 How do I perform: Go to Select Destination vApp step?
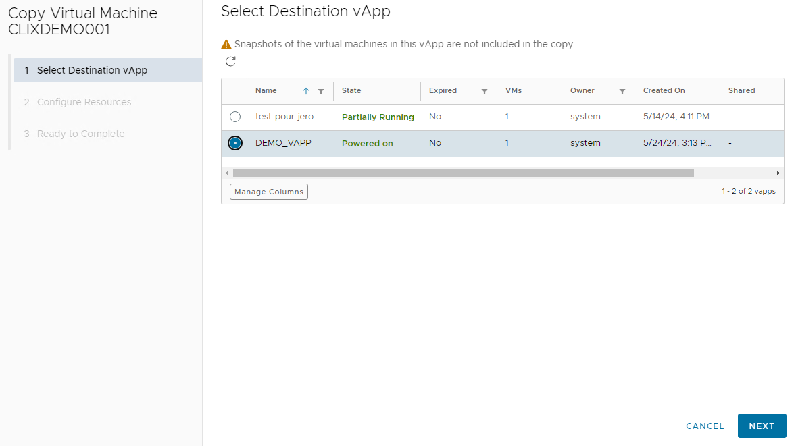click(x=92, y=70)
